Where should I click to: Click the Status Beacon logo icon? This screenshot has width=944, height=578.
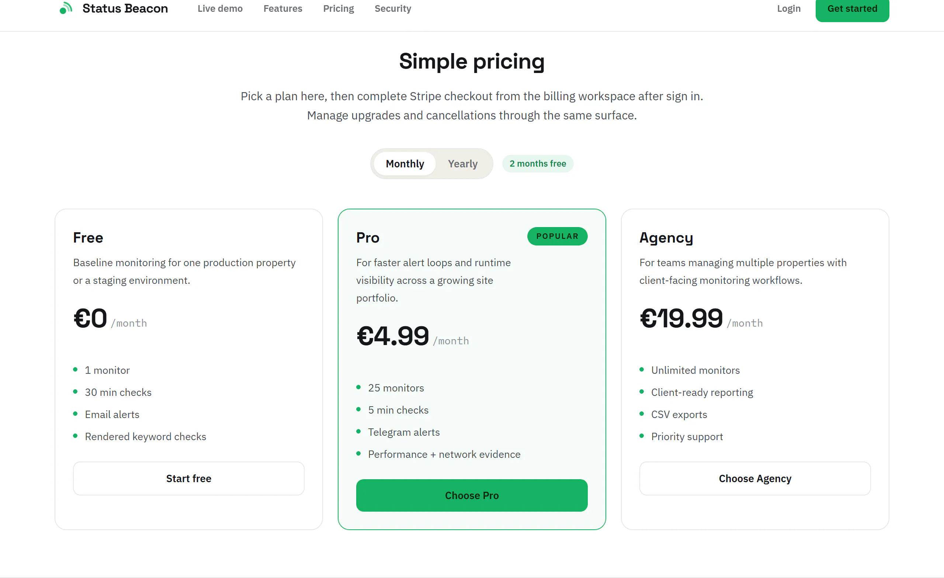pos(66,8)
